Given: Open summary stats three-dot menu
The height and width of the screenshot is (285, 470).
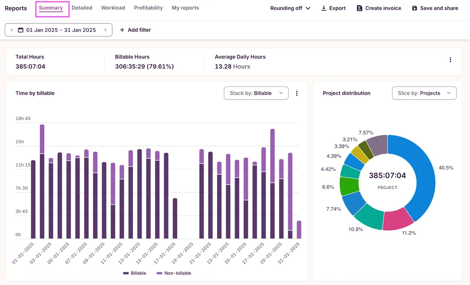Looking at the screenshot, I should [450, 60].
